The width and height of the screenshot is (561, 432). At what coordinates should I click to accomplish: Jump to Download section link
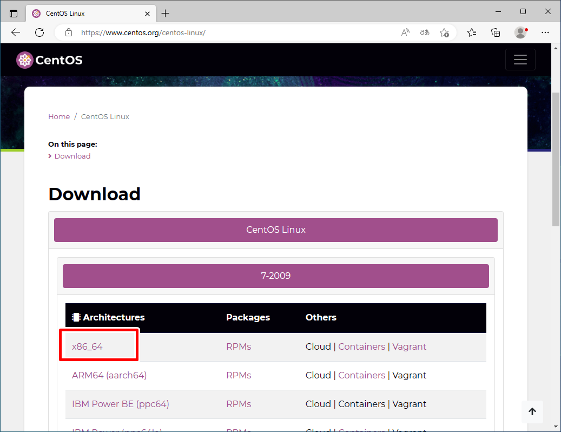(72, 156)
